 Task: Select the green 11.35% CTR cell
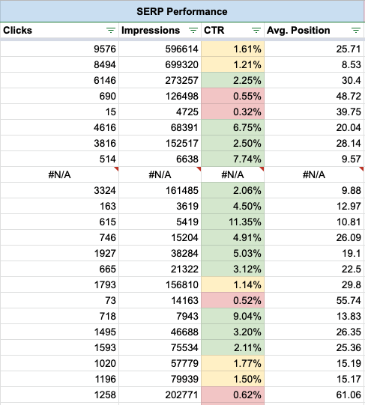coord(233,222)
